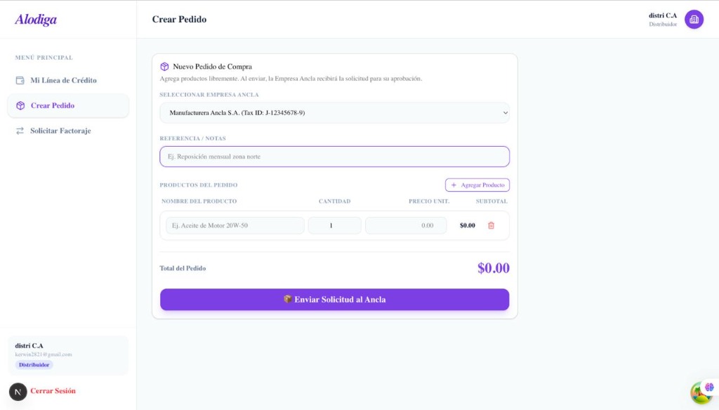Open the empresa ancla selector showing Manufacturera Ancla S.A.
The width and height of the screenshot is (719, 410).
[x=334, y=112]
